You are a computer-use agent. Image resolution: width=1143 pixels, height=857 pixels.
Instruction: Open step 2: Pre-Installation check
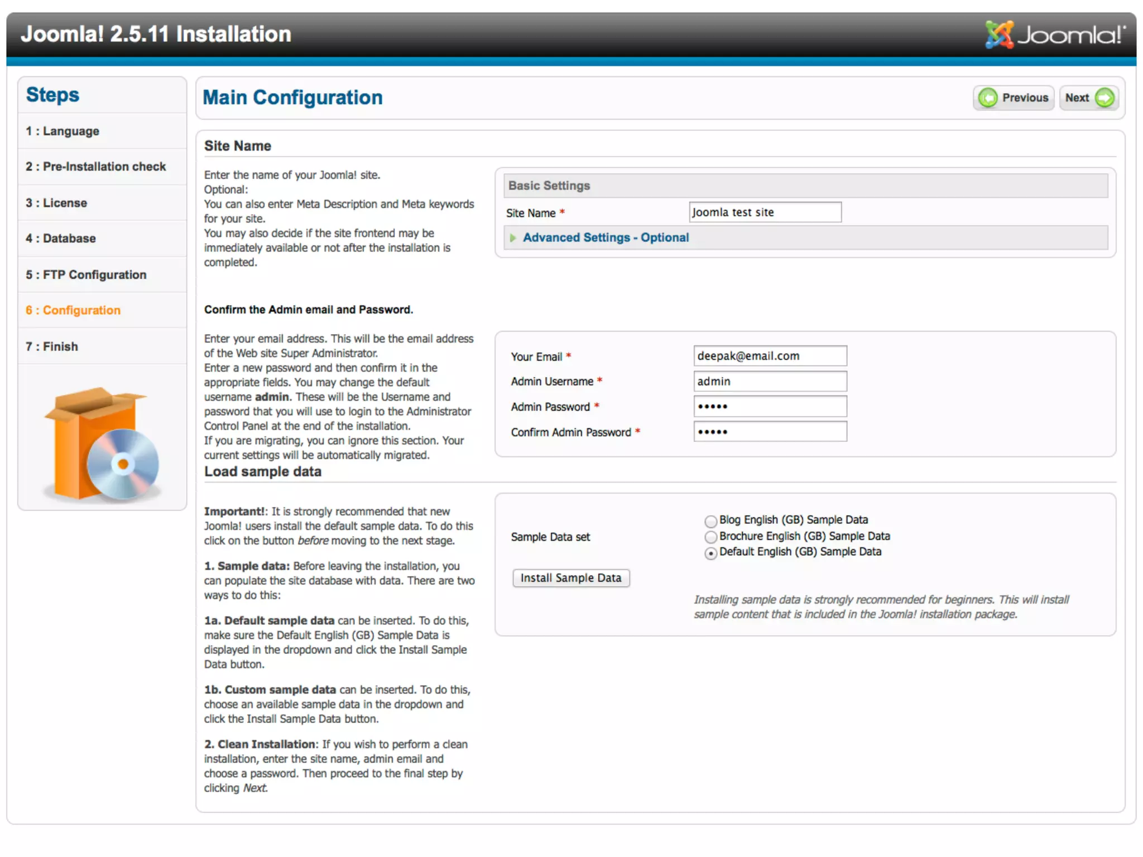pyautogui.click(x=96, y=167)
